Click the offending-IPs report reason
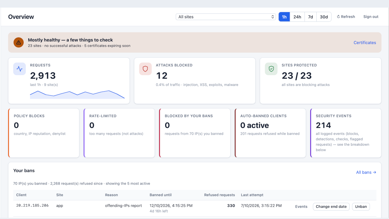The image size is (389, 219). 123,206
